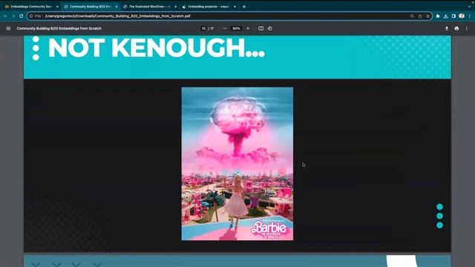Open the browser extensions puzzle icon
Viewport: 475px width, 267px height.
(x=438, y=16)
